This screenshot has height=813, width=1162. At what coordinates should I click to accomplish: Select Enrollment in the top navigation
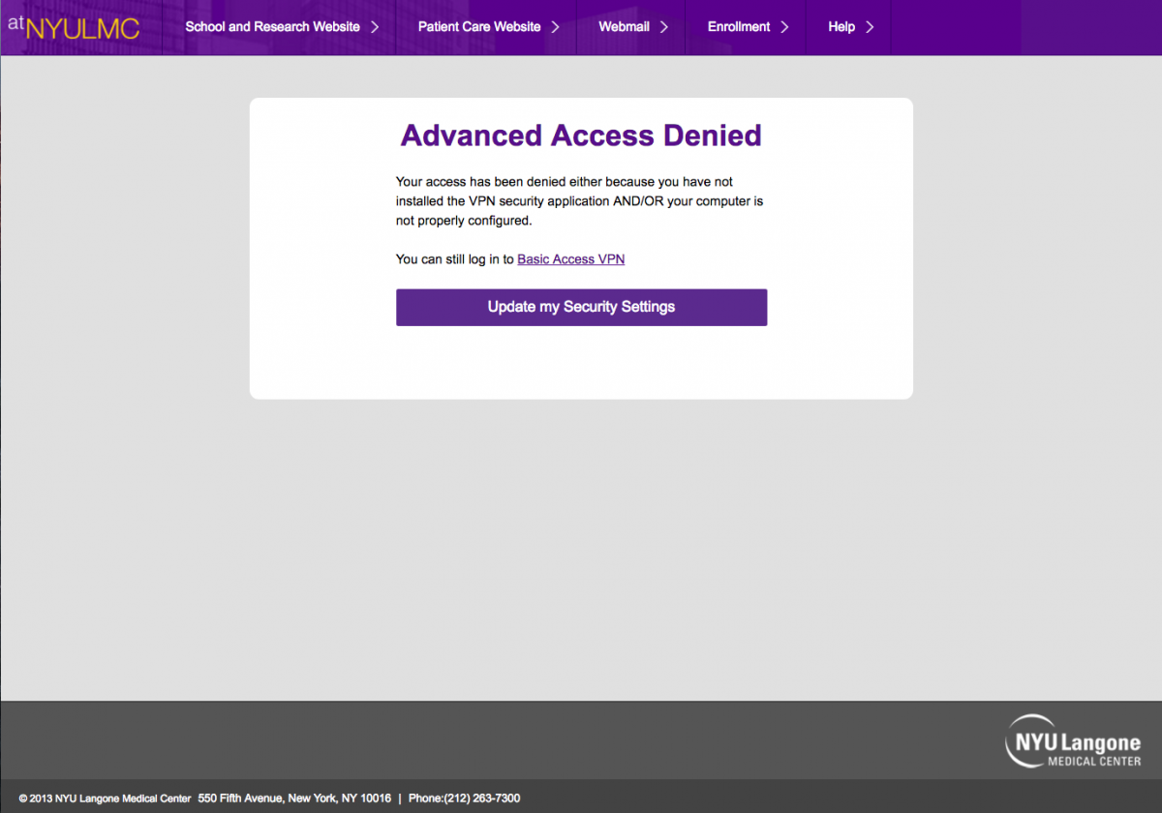point(739,27)
